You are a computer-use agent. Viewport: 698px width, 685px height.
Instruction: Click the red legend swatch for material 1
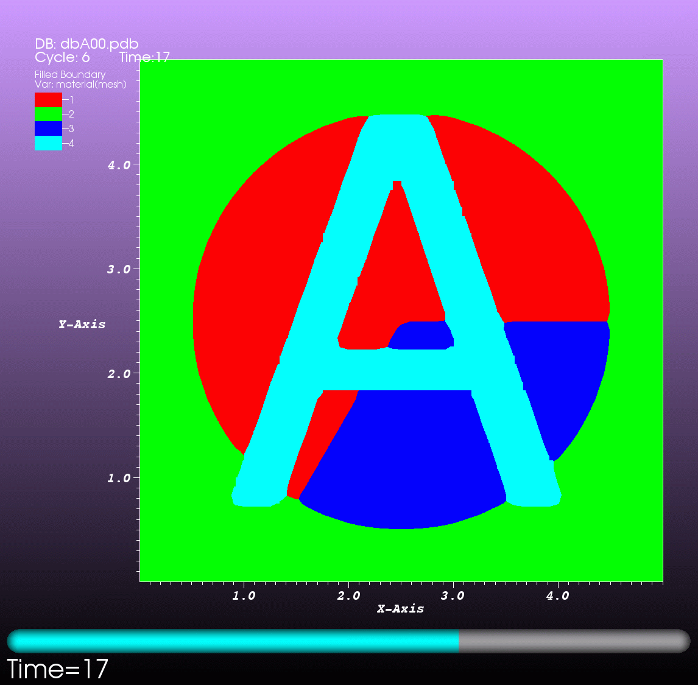coord(48,100)
